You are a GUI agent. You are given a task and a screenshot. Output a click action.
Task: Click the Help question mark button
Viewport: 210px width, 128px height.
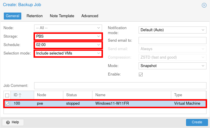pos(13,122)
